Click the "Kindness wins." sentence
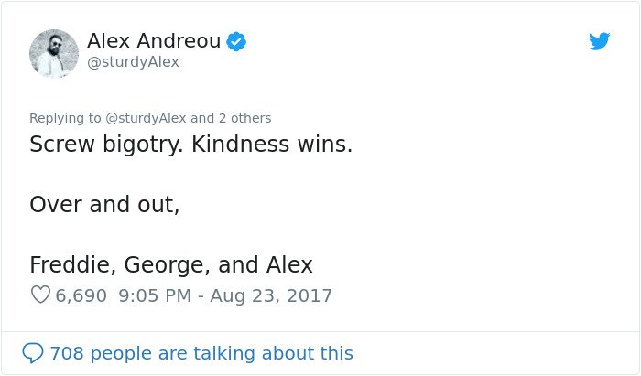 click(272, 145)
